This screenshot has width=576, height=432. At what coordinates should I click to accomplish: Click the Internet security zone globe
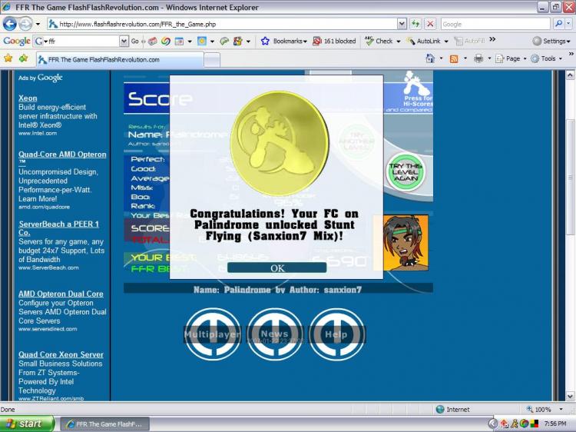[x=440, y=409]
